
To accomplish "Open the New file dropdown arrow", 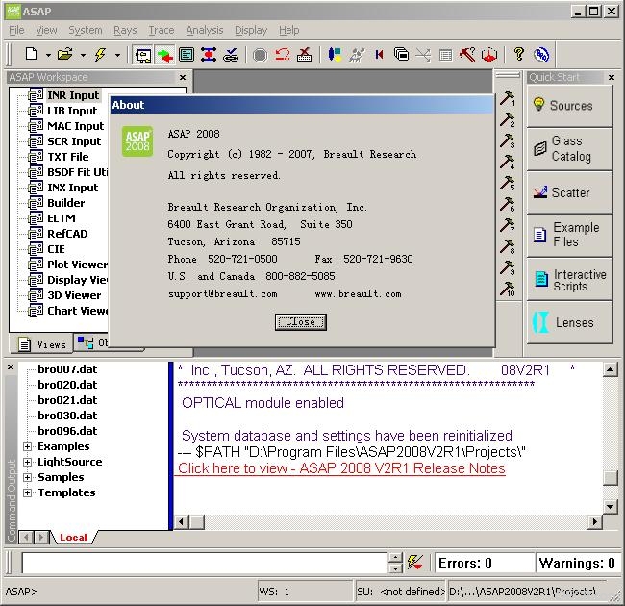I will [48, 55].
